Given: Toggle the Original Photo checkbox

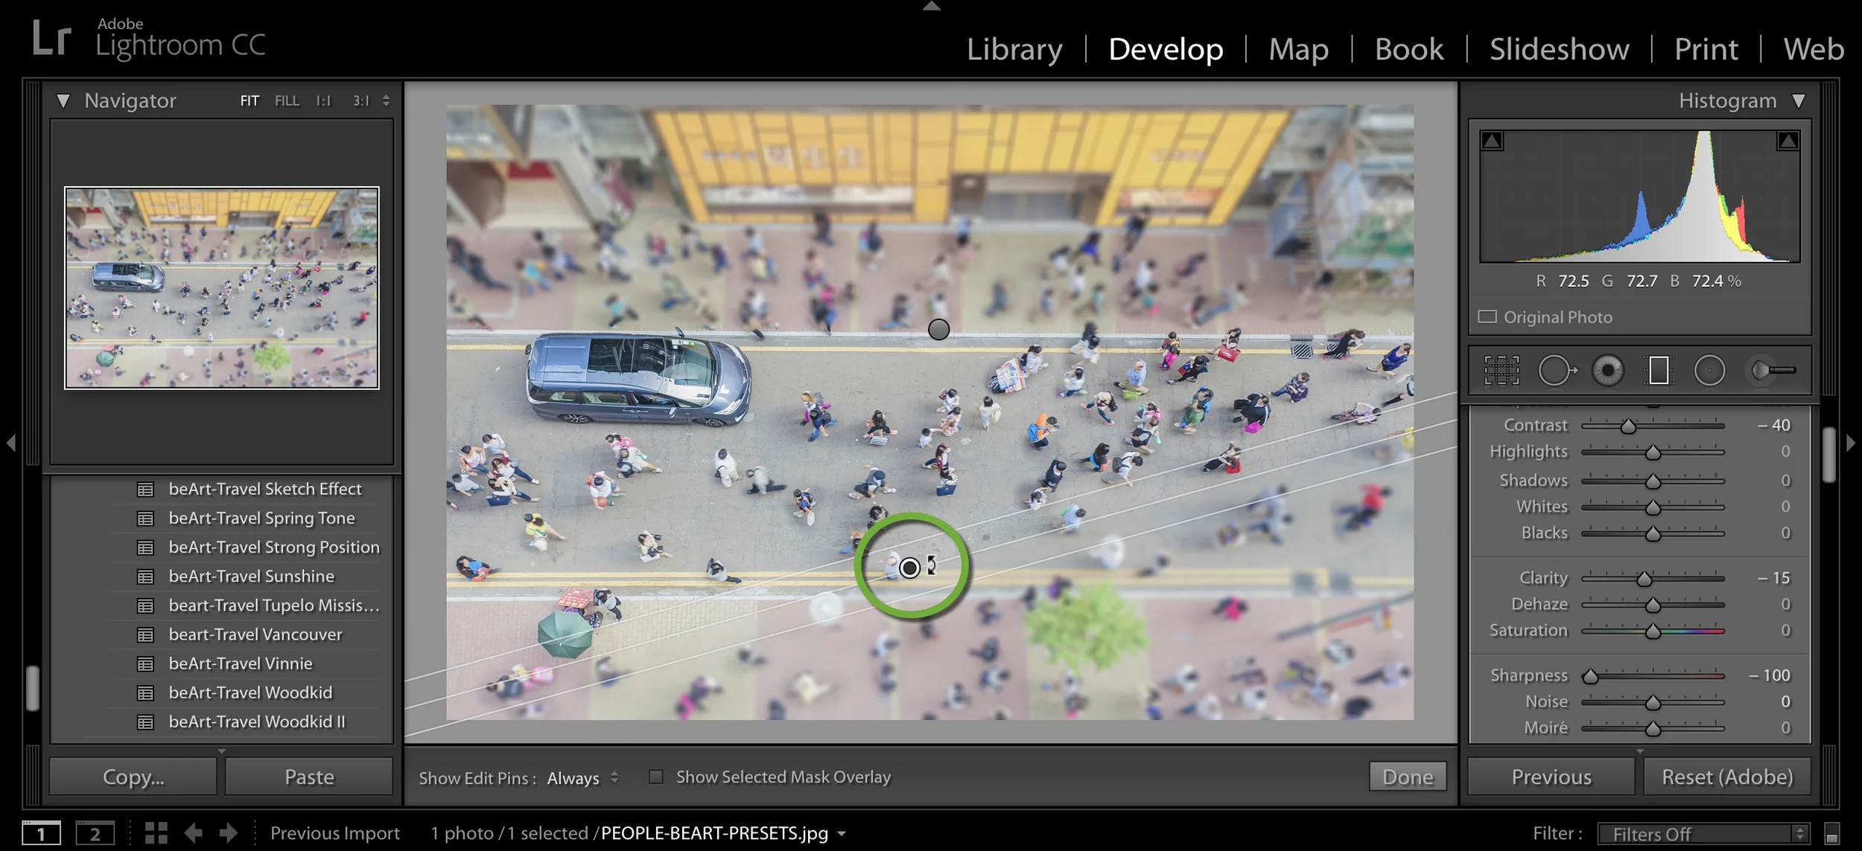Looking at the screenshot, I should click(x=1487, y=317).
